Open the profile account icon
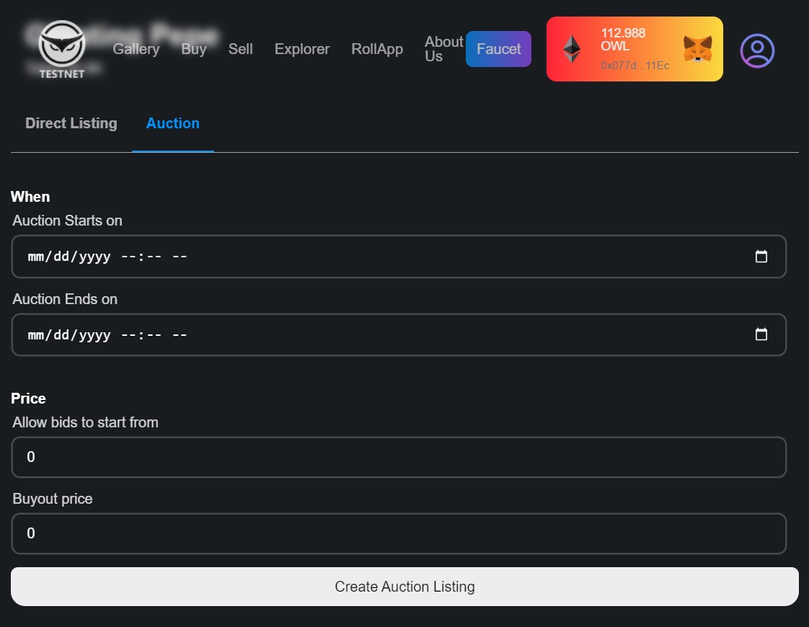809x627 pixels. 756,50
